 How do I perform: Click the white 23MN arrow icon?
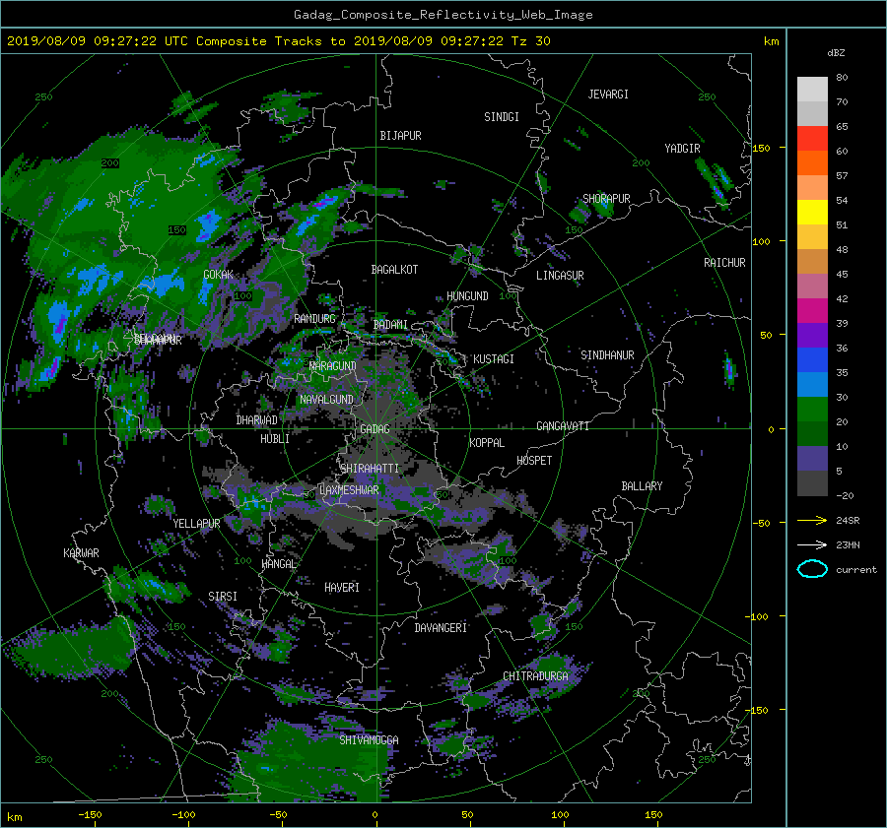(812, 544)
